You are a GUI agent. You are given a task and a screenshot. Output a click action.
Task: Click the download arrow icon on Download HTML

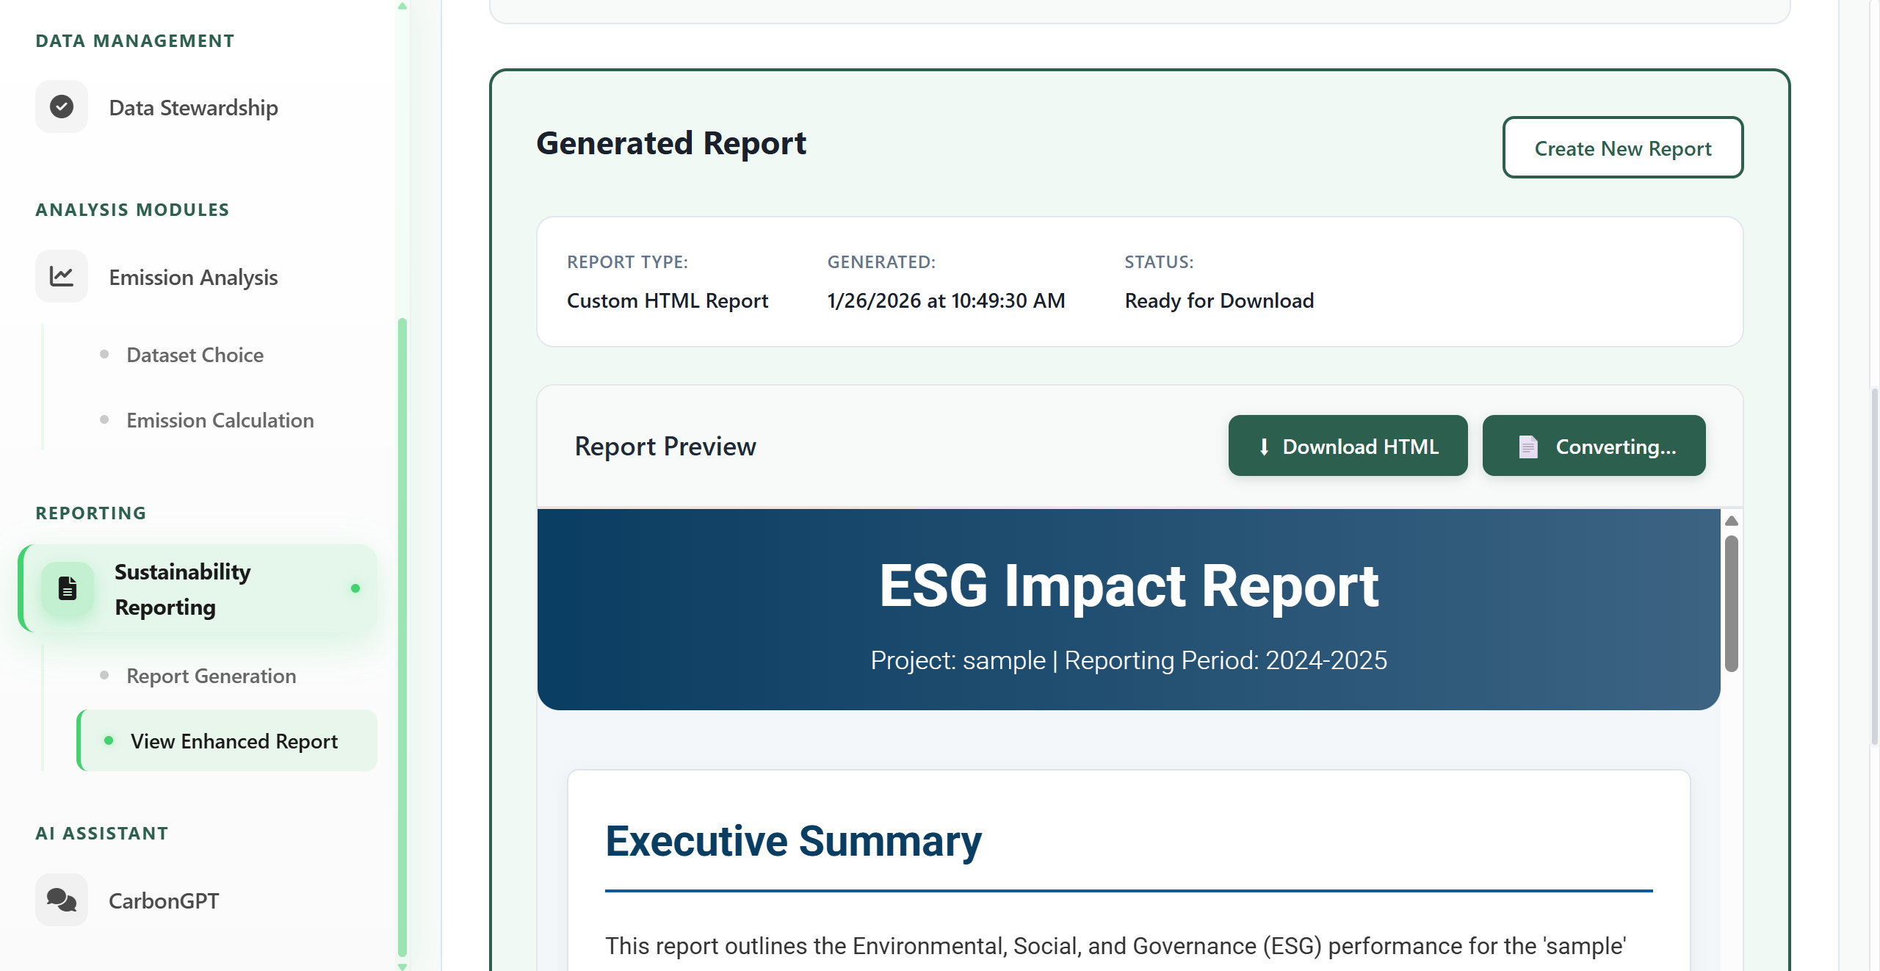tap(1264, 447)
